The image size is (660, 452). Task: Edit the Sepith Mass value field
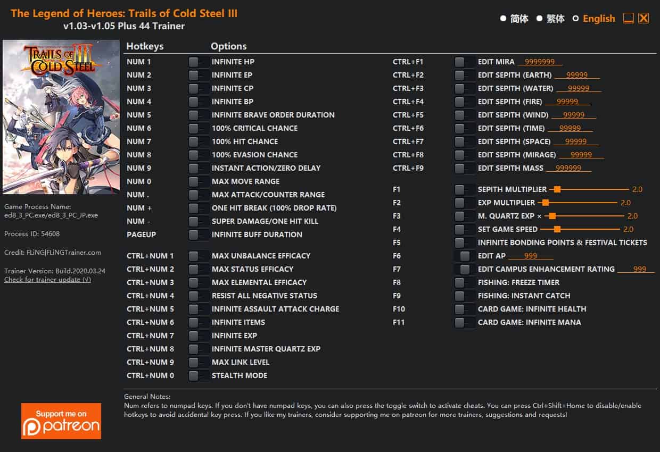click(x=568, y=169)
